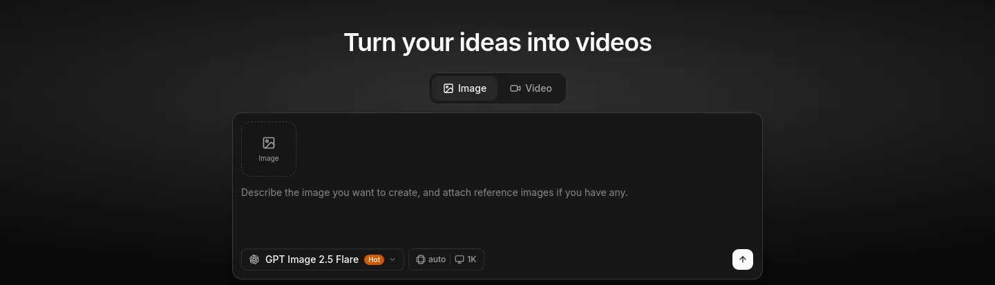Open the GPT Image 2.5 Flare selector
The height and width of the screenshot is (285, 995).
click(x=323, y=259)
